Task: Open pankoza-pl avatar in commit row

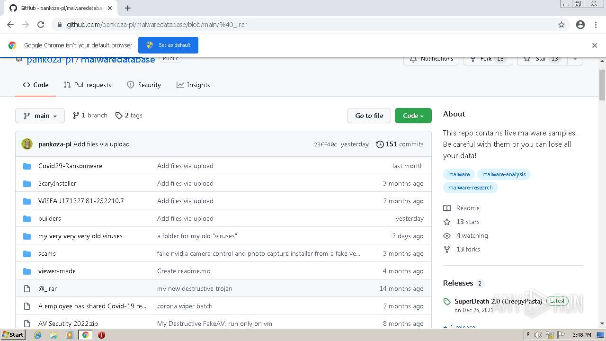Action: pos(27,144)
